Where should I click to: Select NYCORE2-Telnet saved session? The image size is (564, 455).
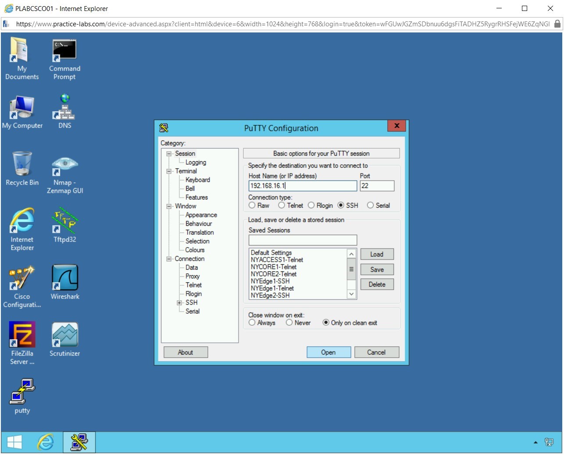coord(274,274)
